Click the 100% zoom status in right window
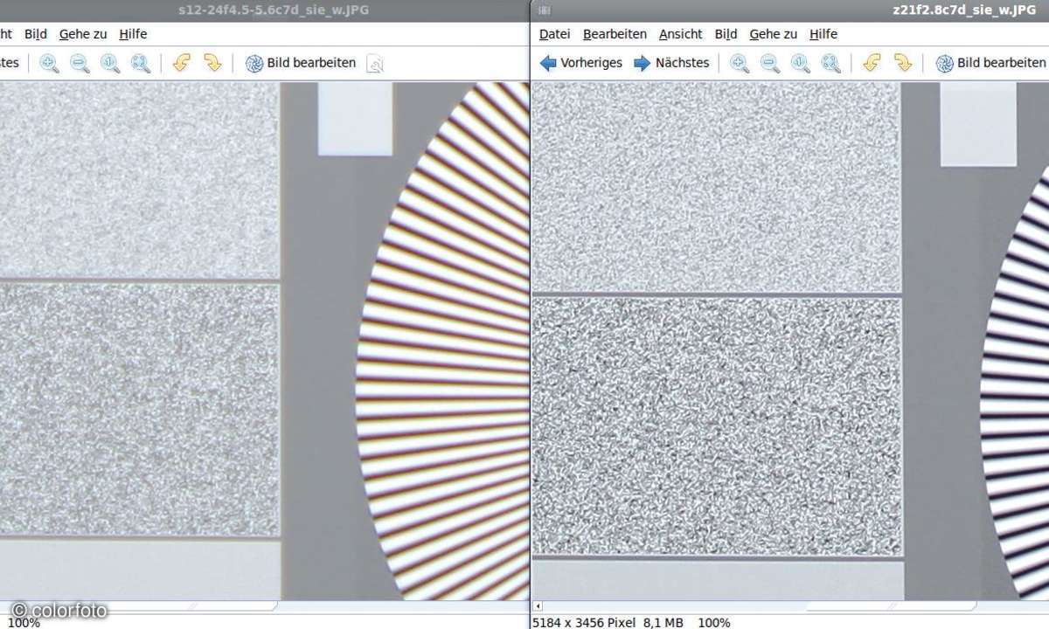Image resolution: width=1049 pixels, height=629 pixels. point(713,622)
